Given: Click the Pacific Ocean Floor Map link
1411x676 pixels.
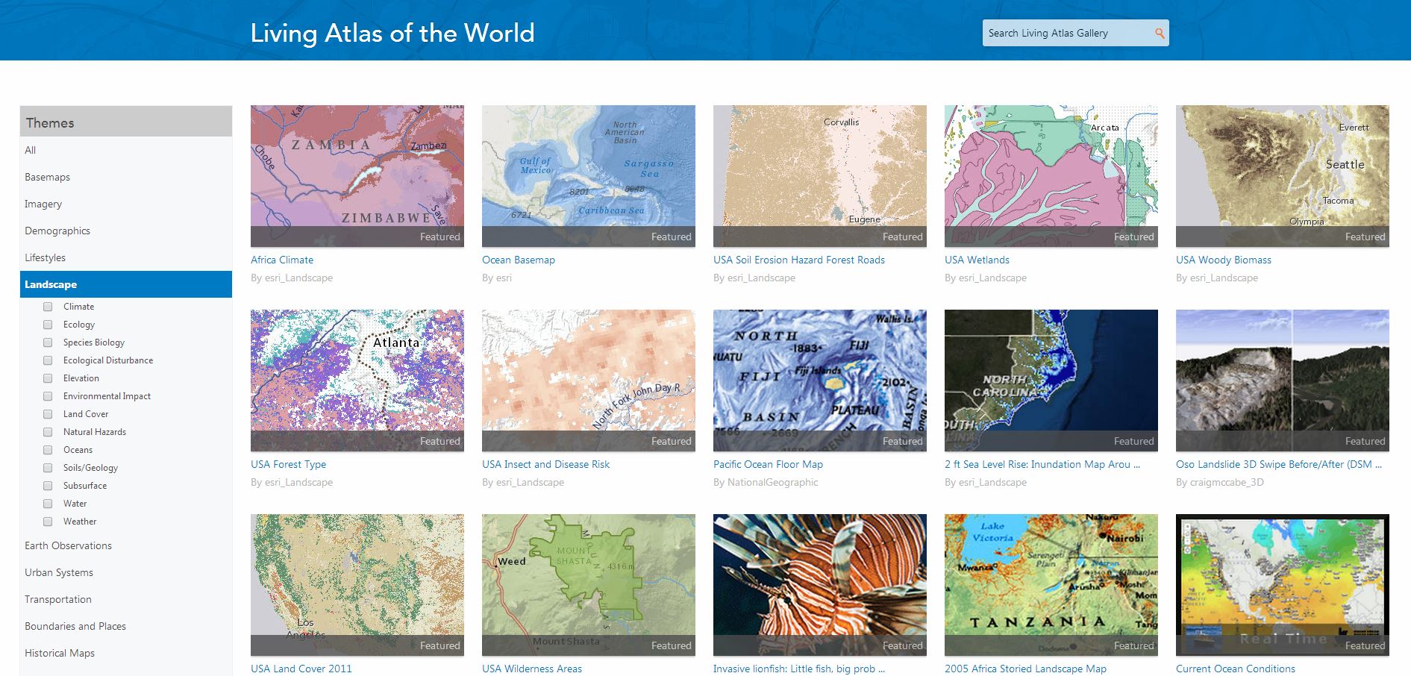Looking at the screenshot, I should point(768,464).
